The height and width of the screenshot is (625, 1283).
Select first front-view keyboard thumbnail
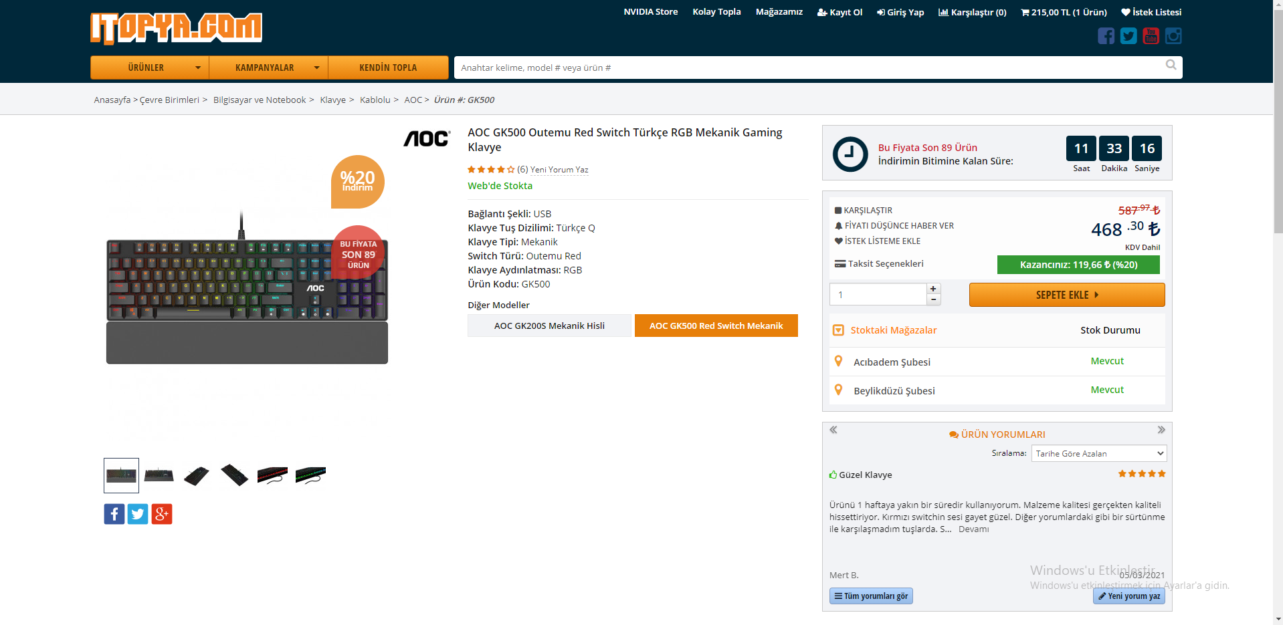click(121, 475)
